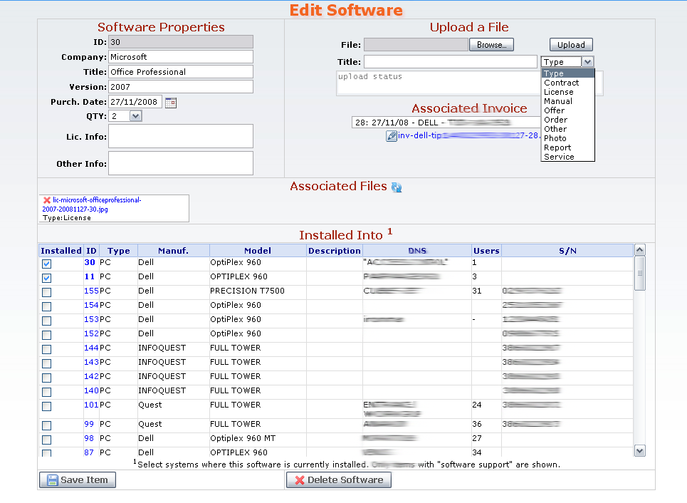The image size is (687, 503).
Task: Click the DNS column header
Action: (417, 251)
